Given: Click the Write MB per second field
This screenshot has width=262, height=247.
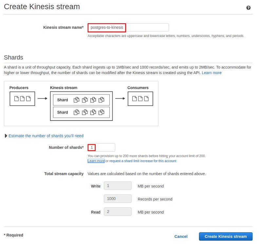Looking at the screenshot, I should [x=118, y=186].
